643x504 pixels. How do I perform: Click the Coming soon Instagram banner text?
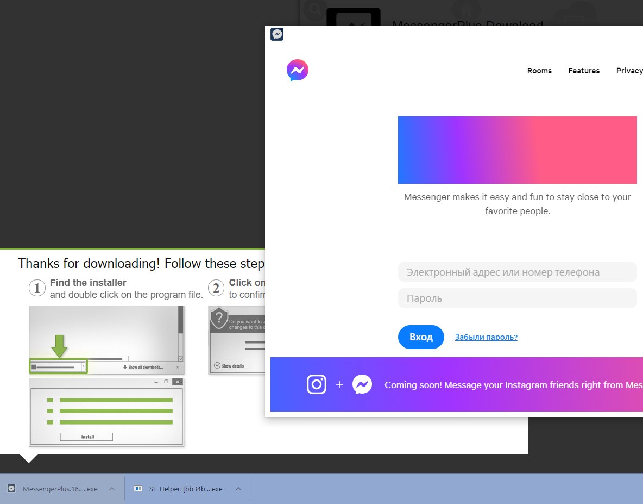click(x=513, y=385)
